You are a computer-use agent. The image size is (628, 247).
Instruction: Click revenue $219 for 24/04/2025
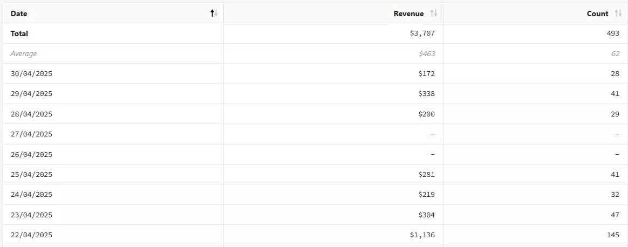pyautogui.click(x=427, y=195)
